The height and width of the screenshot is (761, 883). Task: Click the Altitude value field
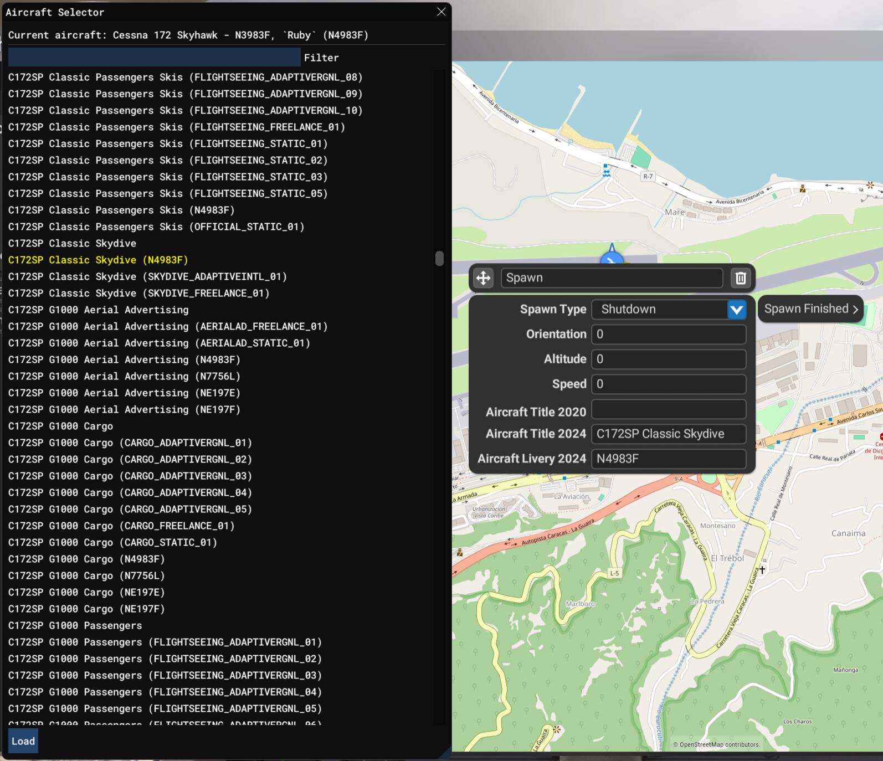click(668, 359)
